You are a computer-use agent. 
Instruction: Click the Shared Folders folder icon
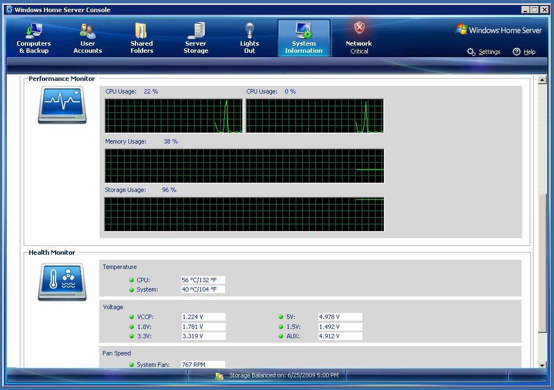pyautogui.click(x=142, y=30)
